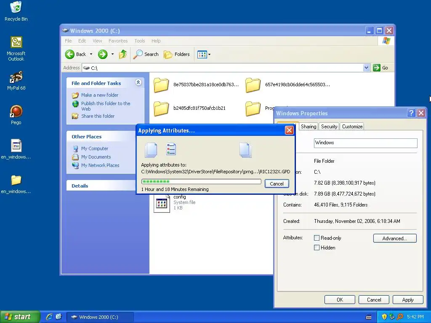This screenshot has height=323, width=431.
Task: Expand the Views dropdown arrow
Action: [x=210, y=54]
